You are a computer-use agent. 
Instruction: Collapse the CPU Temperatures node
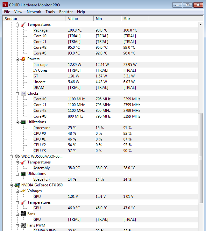click(x=18, y=25)
